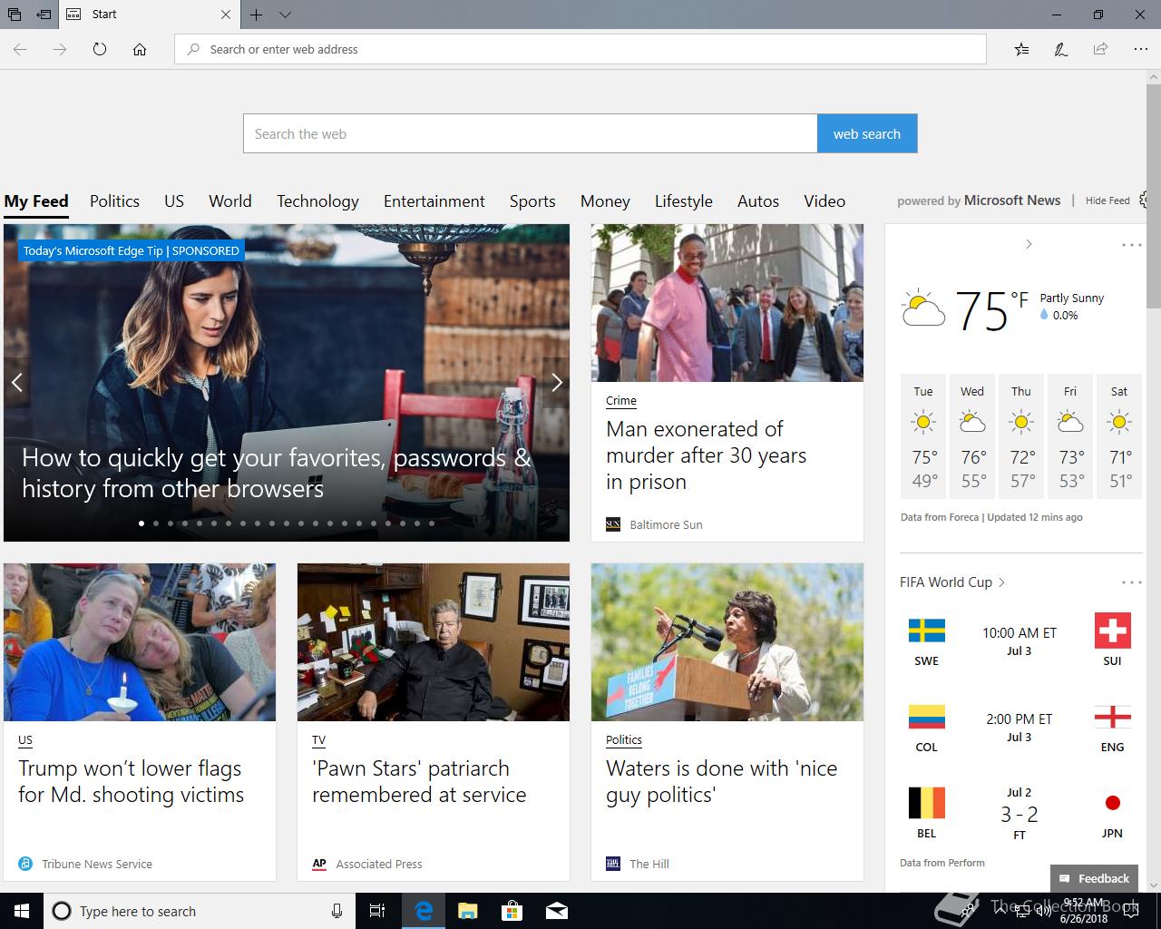Click the Crime category label
The image size is (1161, 929).
pos(621,400)
